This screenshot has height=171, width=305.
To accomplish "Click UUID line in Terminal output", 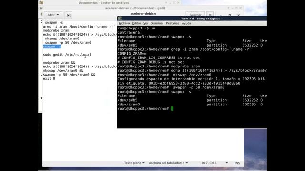I will coord(179,83).
